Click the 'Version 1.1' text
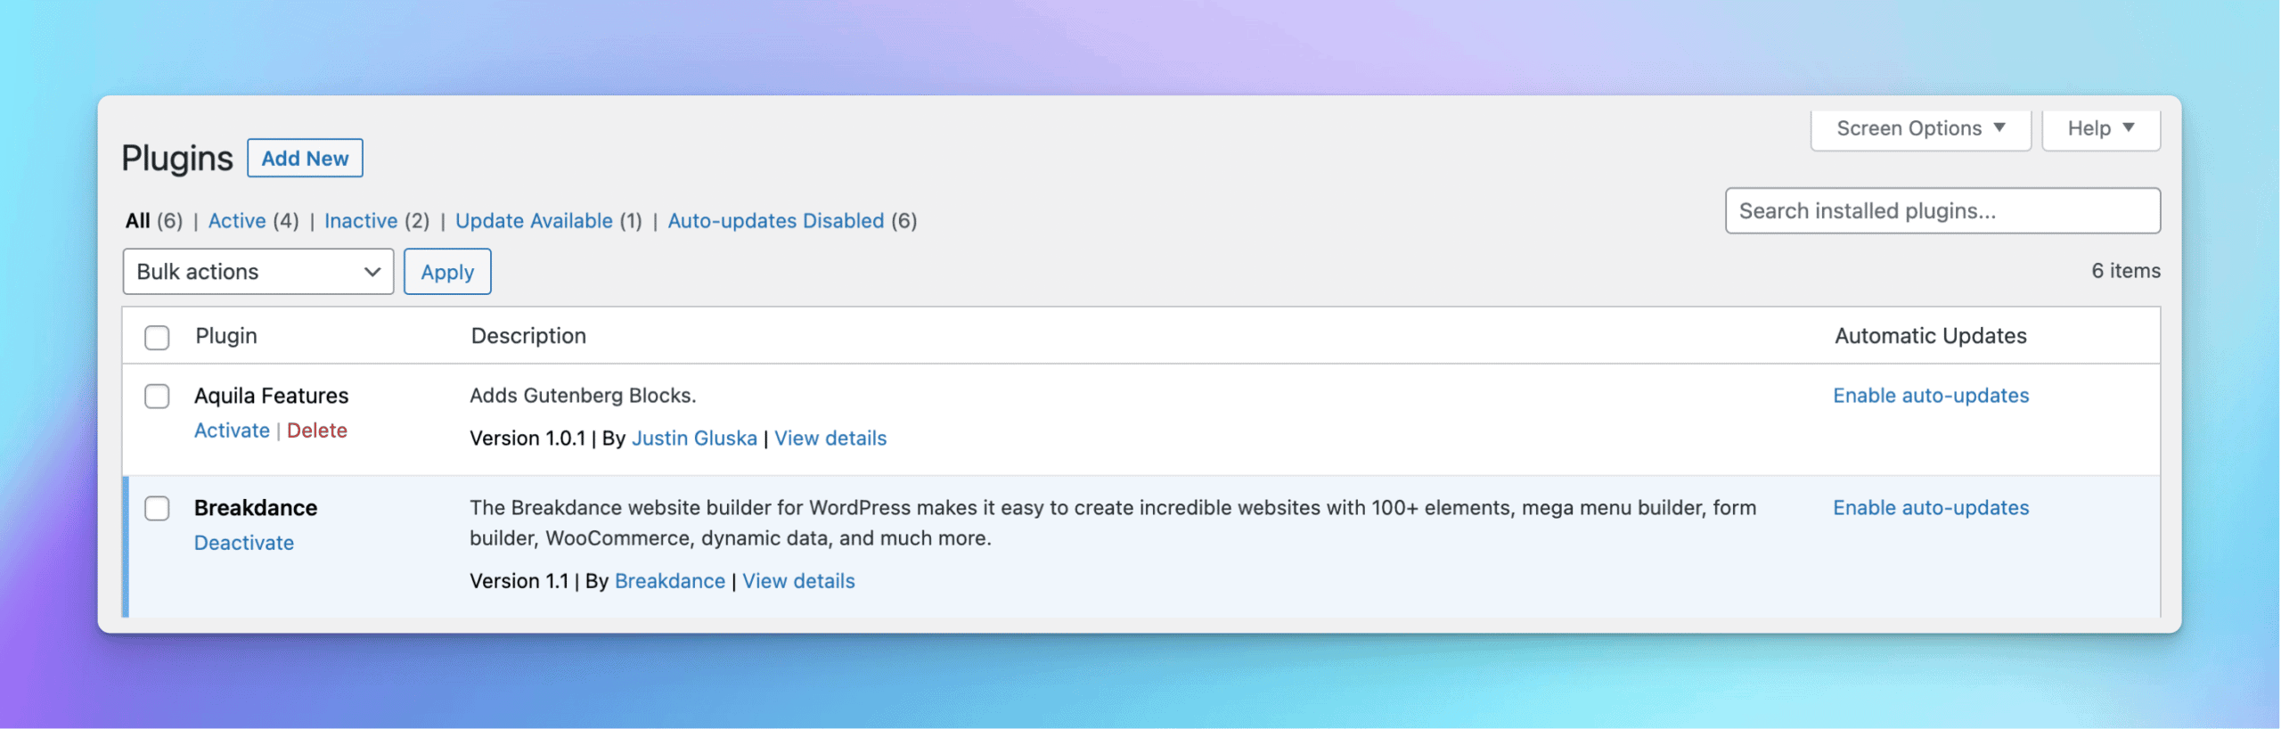The width and height of the screenshot is (2281, 729). point(519,581)
